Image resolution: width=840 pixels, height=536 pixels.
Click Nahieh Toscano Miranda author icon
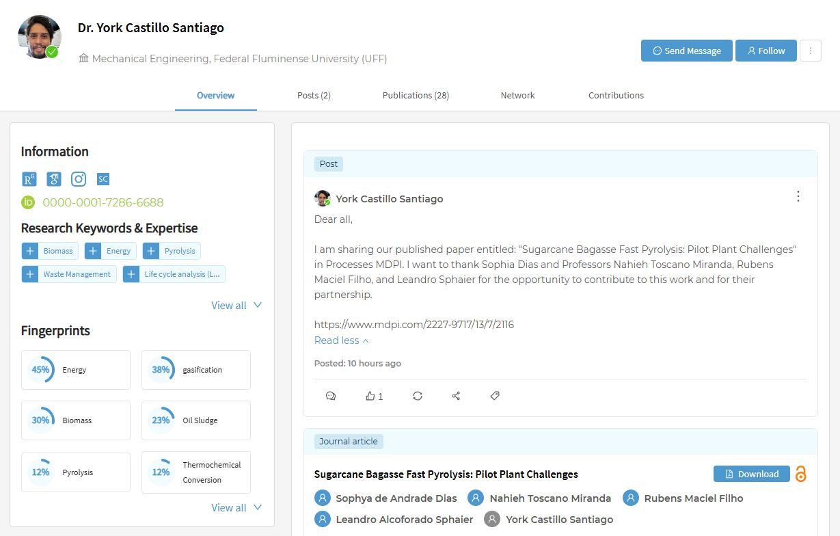(476, 498)
